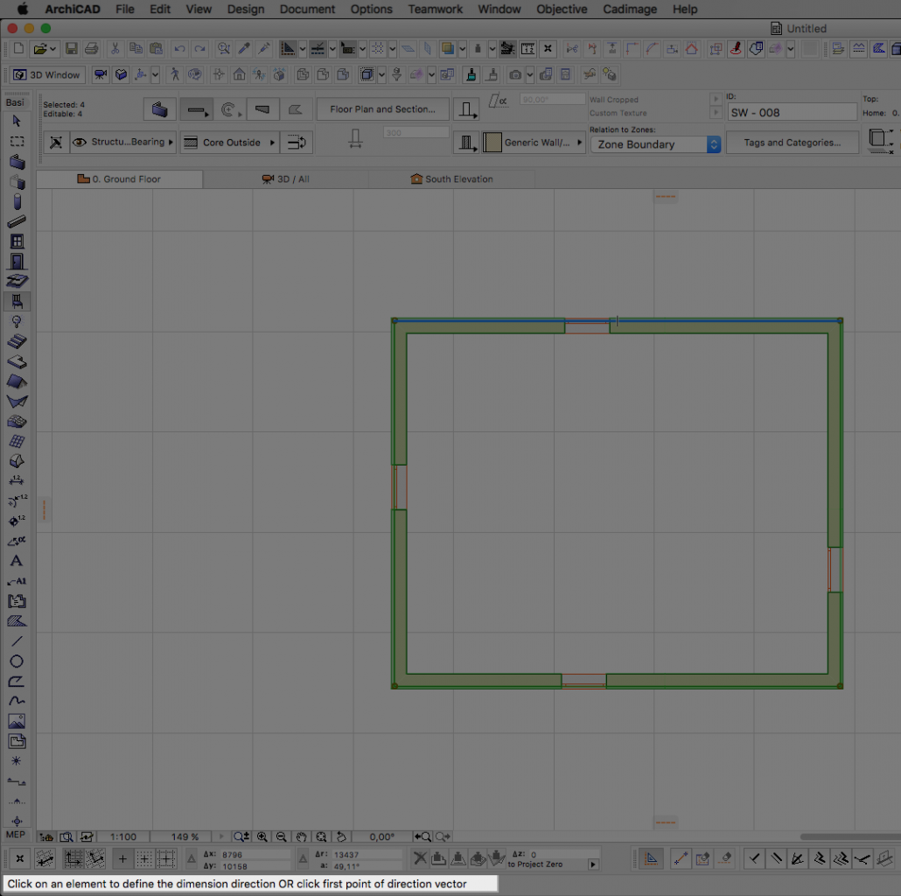Click the ID field showing SW - 008
This screenshot has width=901, height=896.
(x=792, y=113)
